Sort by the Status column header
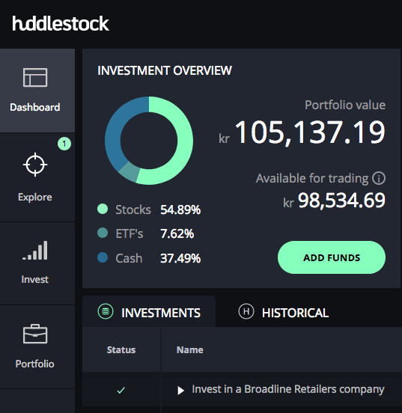The image size is (402, 413). pos(121,350)
